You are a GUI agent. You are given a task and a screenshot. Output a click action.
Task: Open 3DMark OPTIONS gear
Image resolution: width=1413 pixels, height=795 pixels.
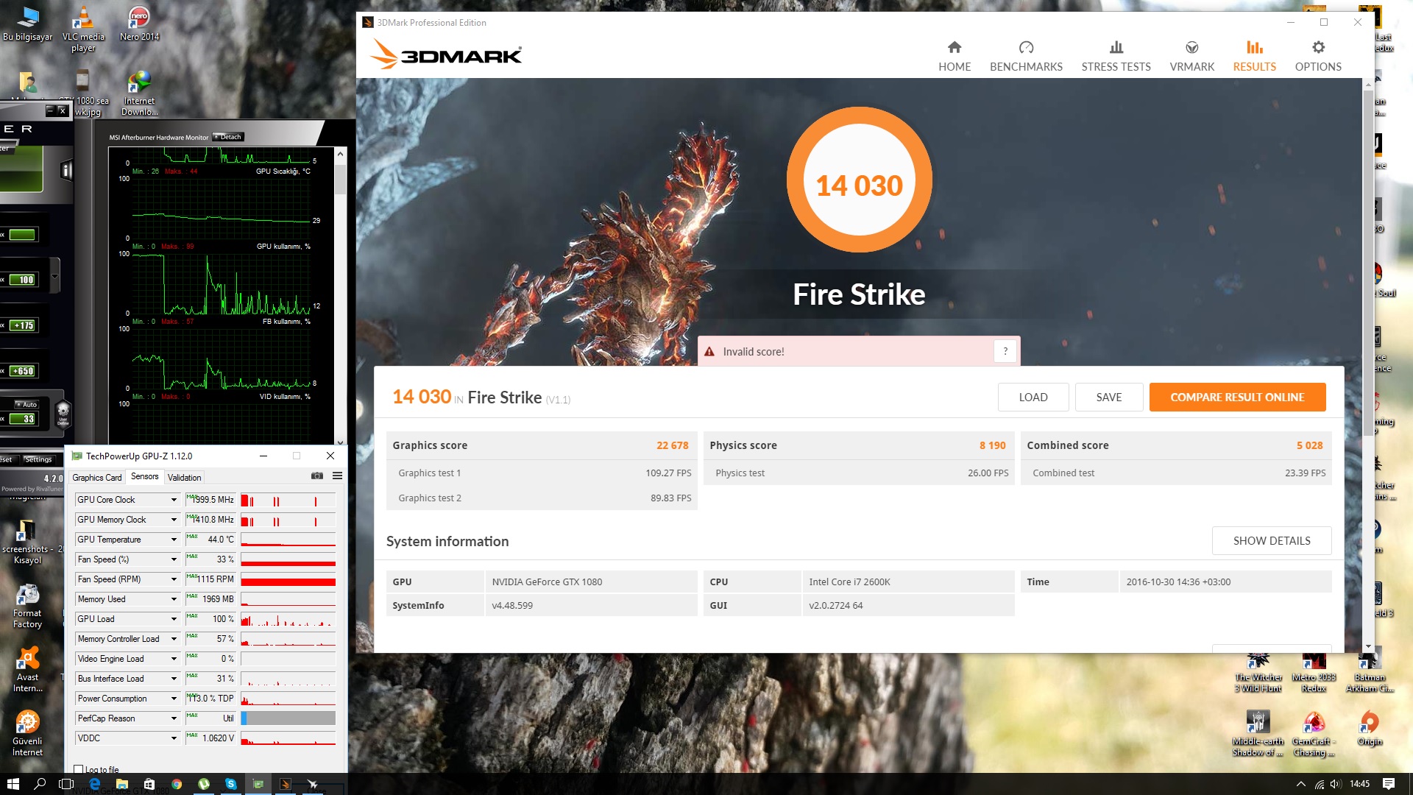pyautogui.click(x=1318, y=57)
